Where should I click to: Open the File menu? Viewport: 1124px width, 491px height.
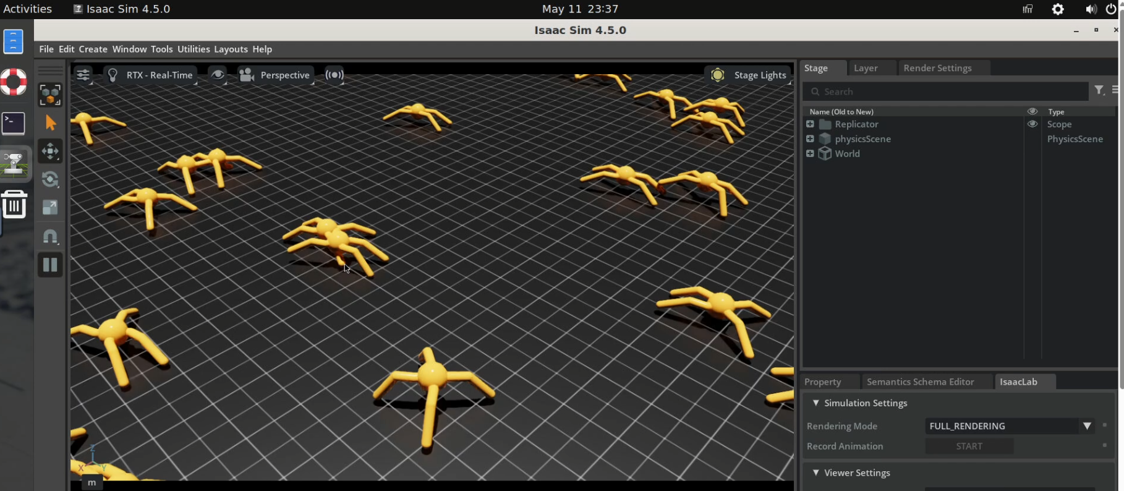(x=46, y=49)
